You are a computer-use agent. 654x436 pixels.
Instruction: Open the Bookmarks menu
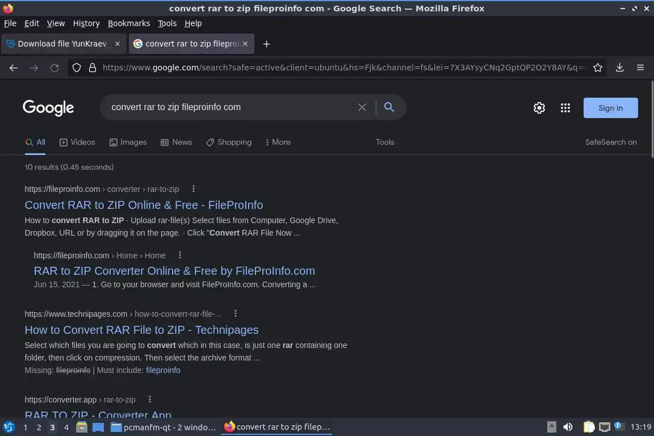(129, 23)
